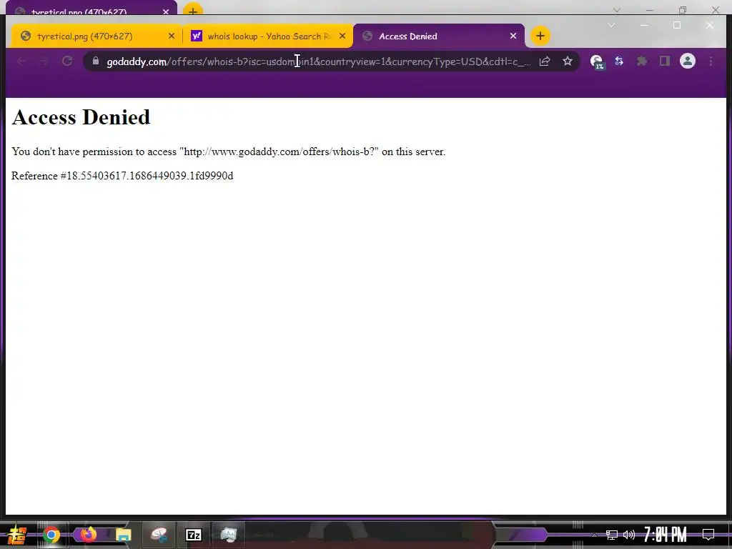Go forward with the forward arrow
The image size is (732, 549).
(44, 61)
